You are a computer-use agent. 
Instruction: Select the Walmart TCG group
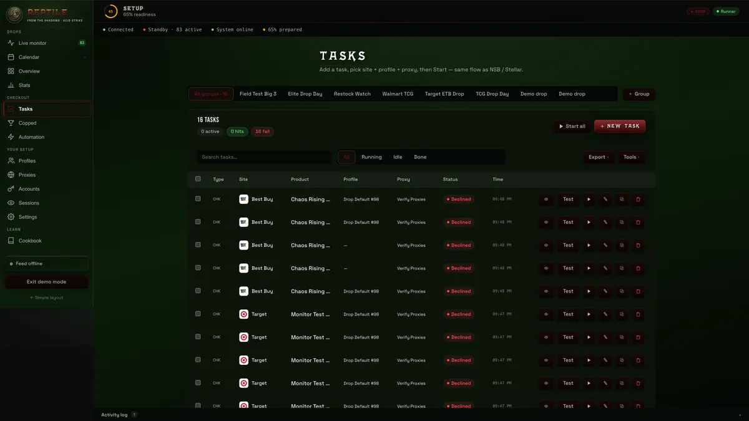pos(398,94)
